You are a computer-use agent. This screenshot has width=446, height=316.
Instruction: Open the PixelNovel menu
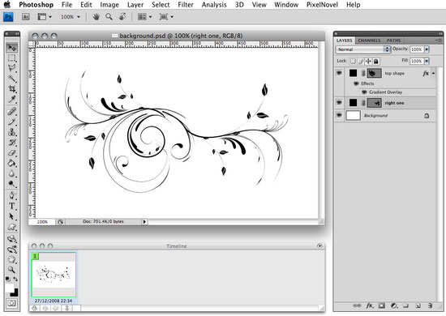pos(322,5)
